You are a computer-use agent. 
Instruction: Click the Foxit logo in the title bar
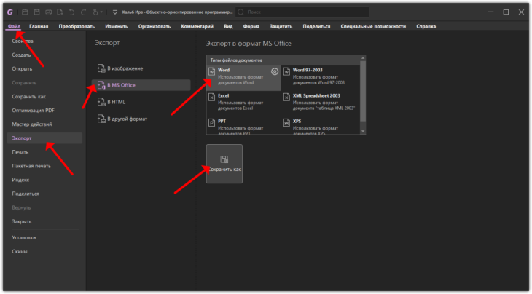(10, 12)
